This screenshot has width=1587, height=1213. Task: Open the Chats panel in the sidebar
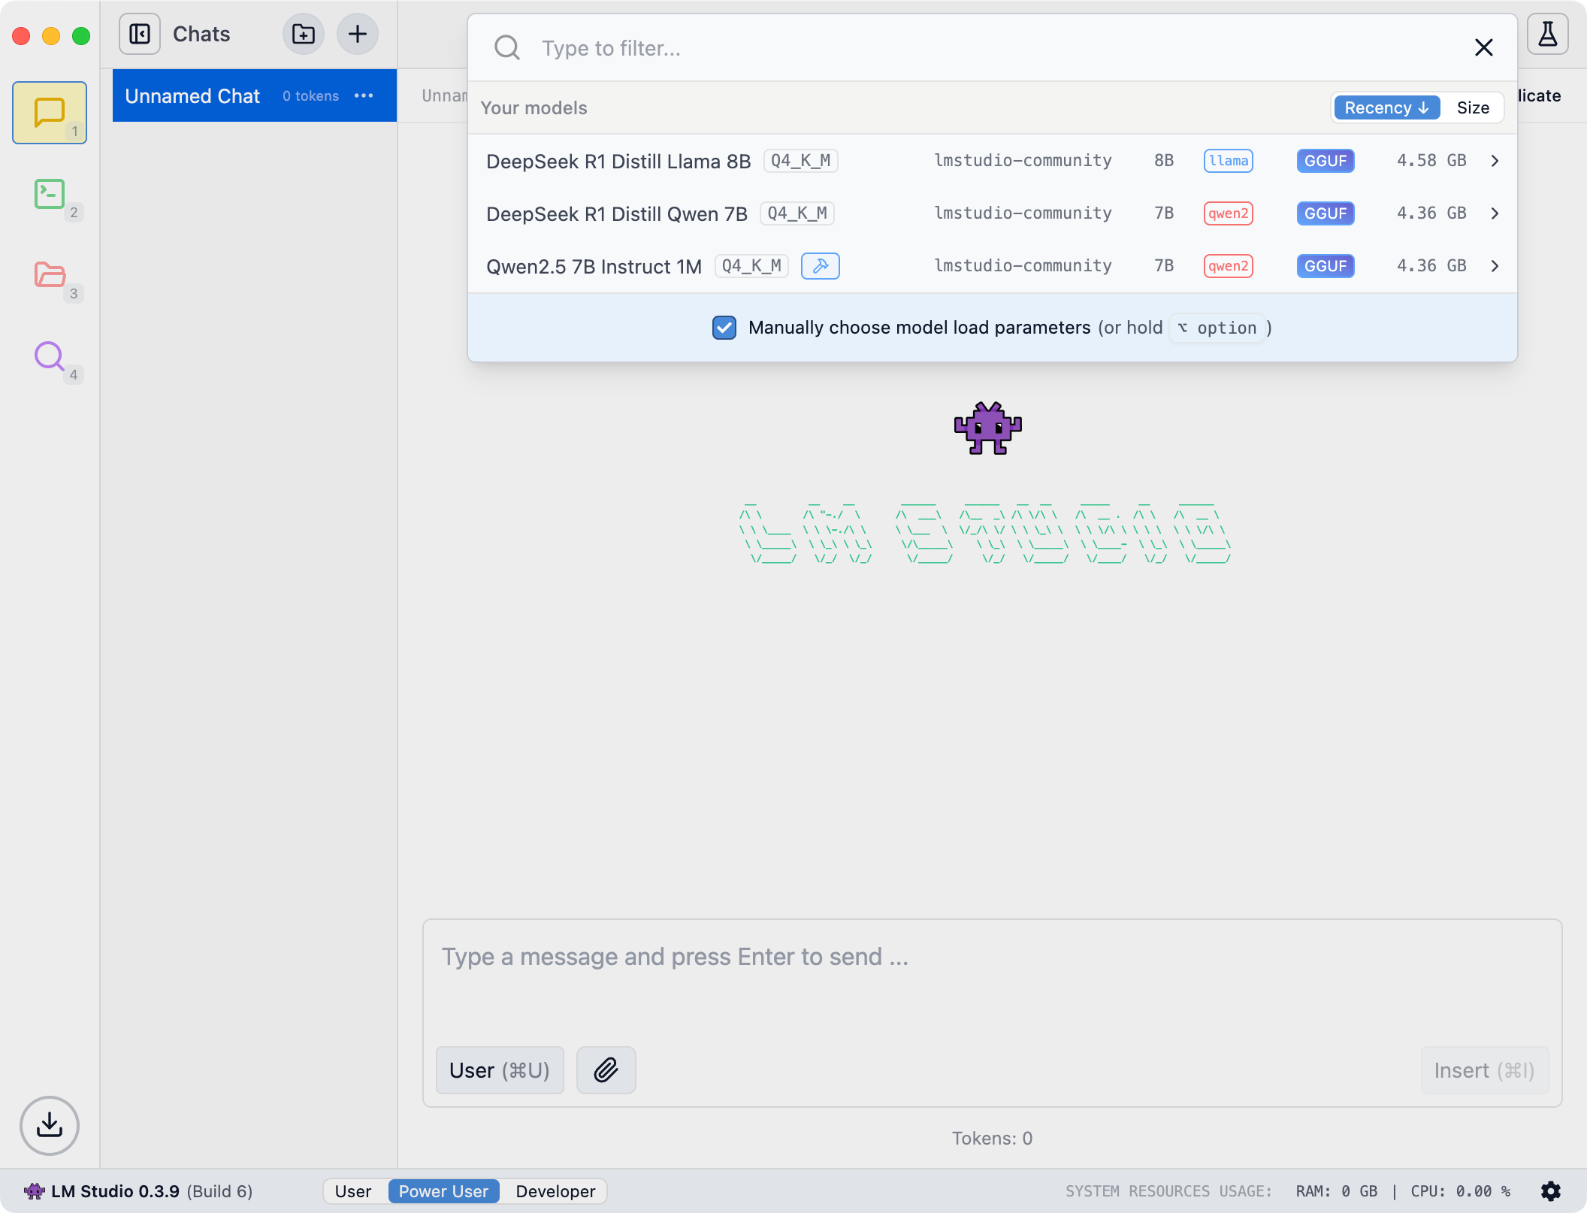tap(49, 112)
